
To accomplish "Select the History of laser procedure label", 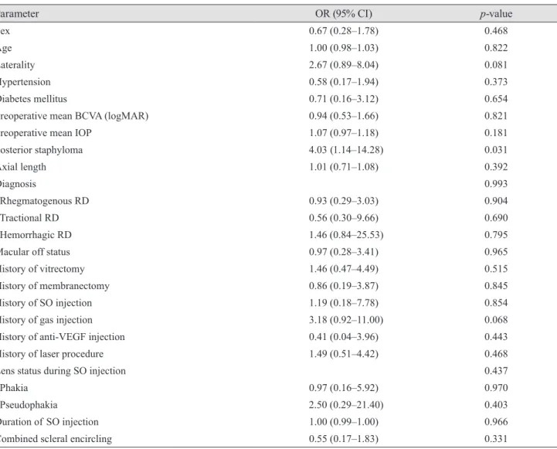I will coord(52,354).
